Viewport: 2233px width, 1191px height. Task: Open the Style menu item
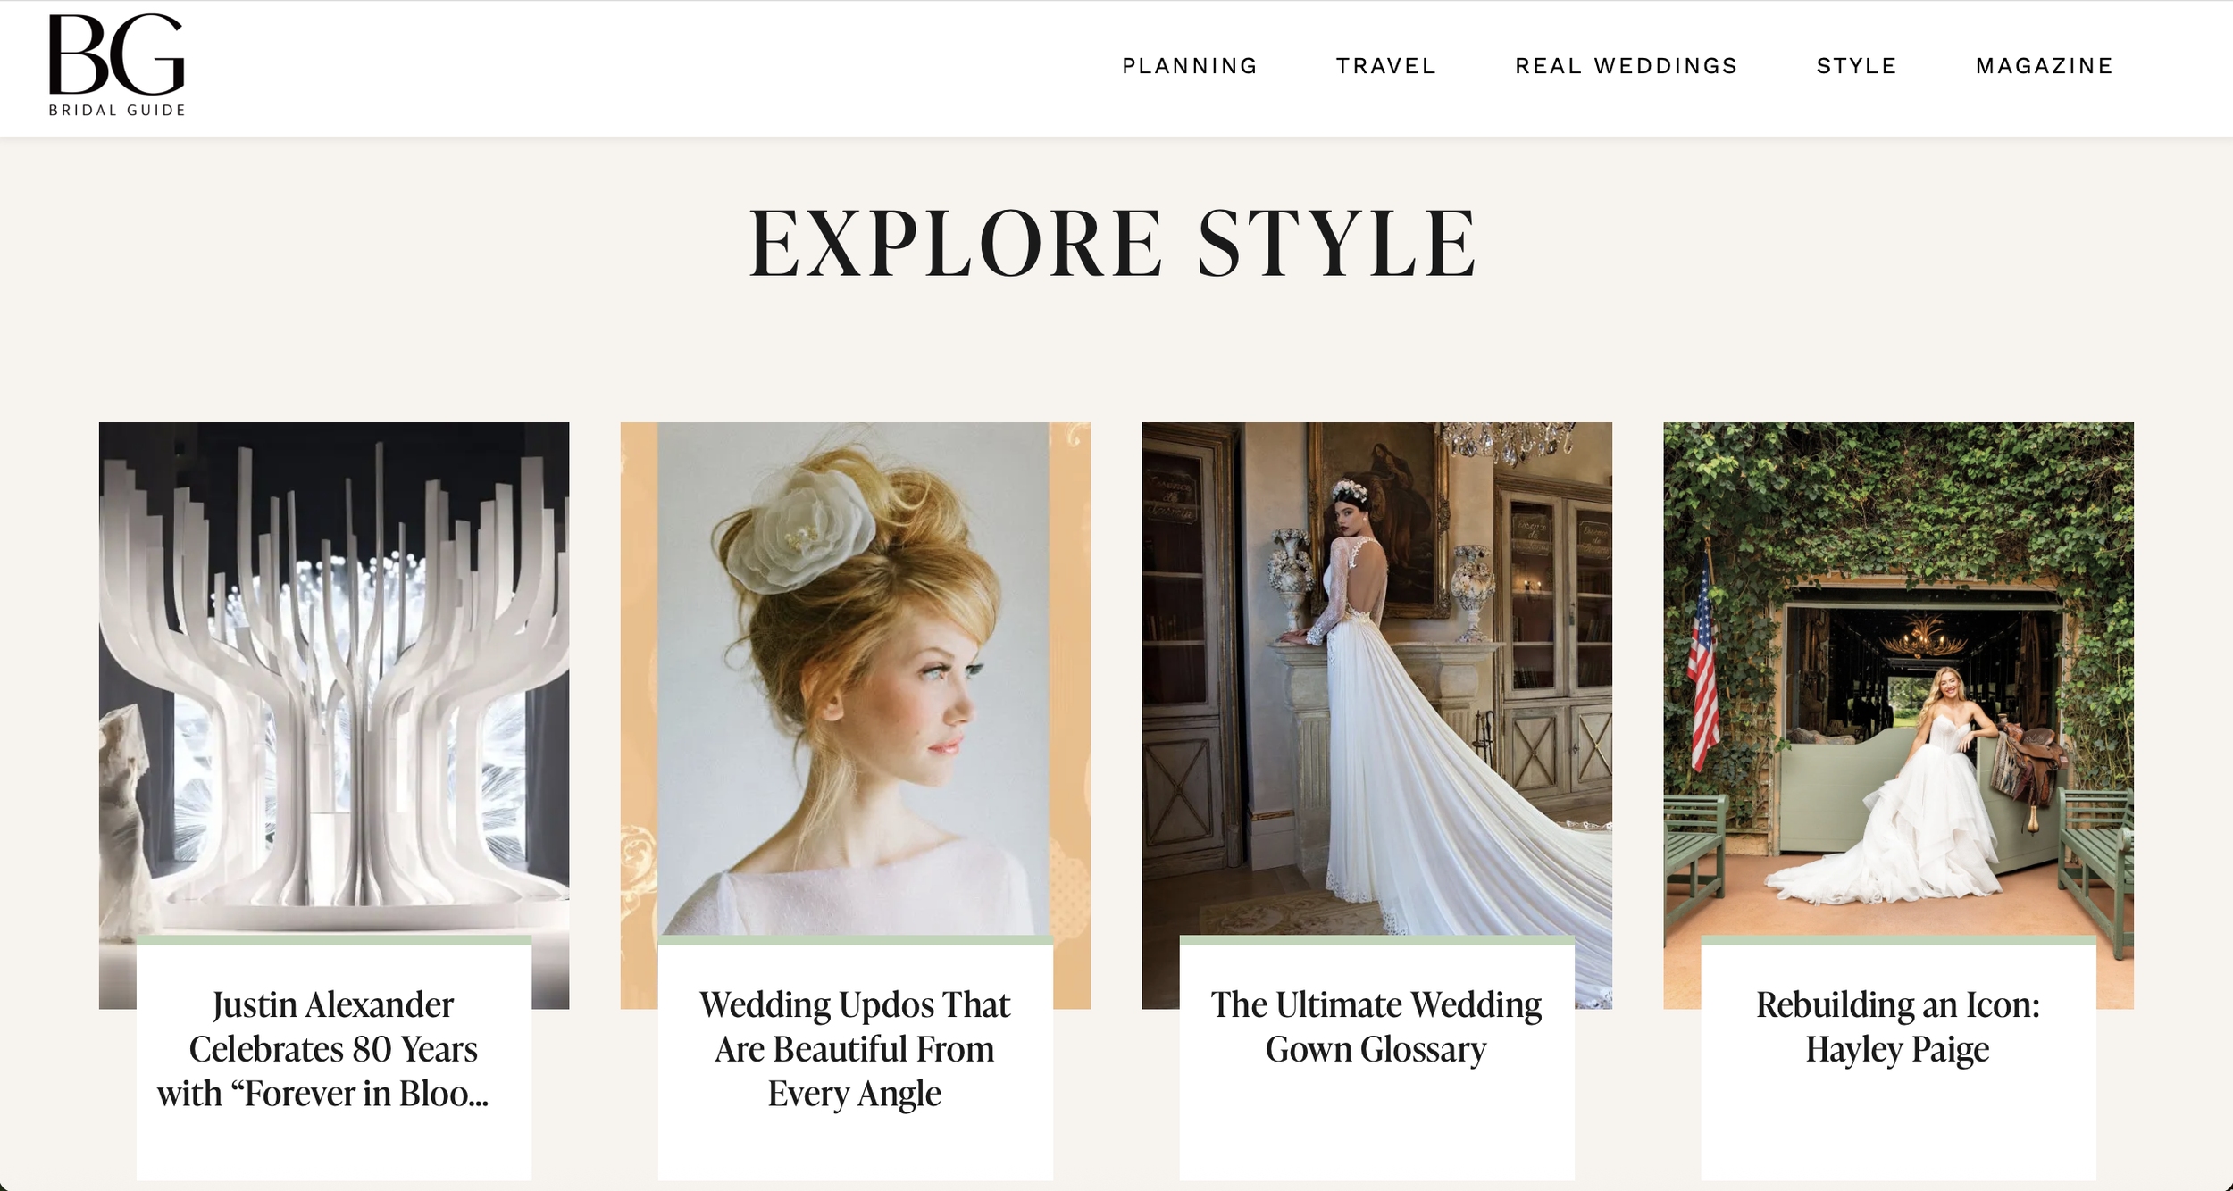pyautogui.click(x=1857, y=66)
